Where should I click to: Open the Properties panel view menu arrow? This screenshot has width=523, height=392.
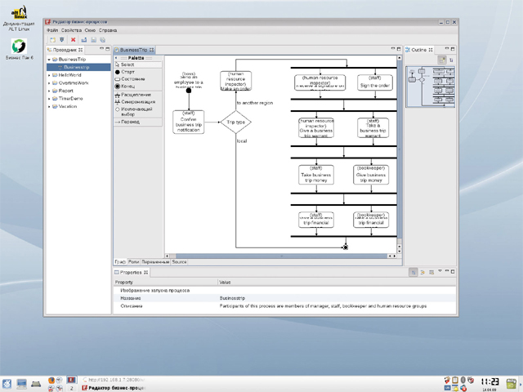(440, 271)
